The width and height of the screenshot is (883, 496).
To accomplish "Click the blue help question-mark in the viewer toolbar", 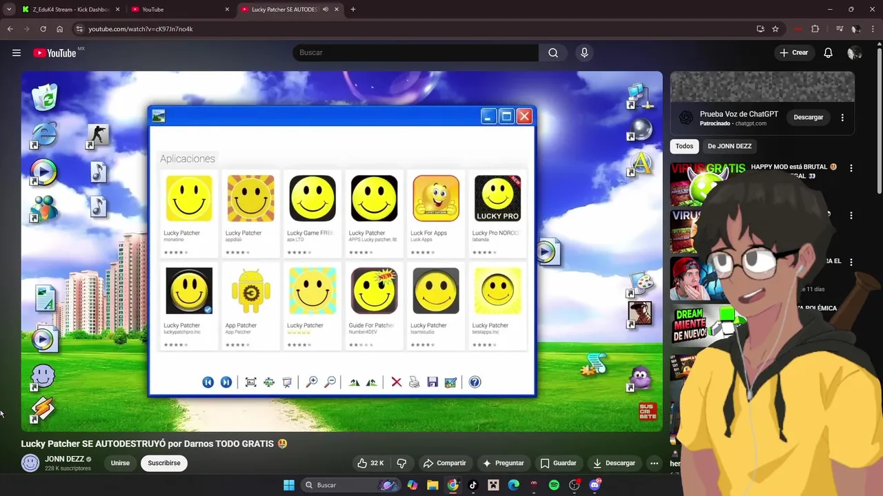I will coord(475,382).
